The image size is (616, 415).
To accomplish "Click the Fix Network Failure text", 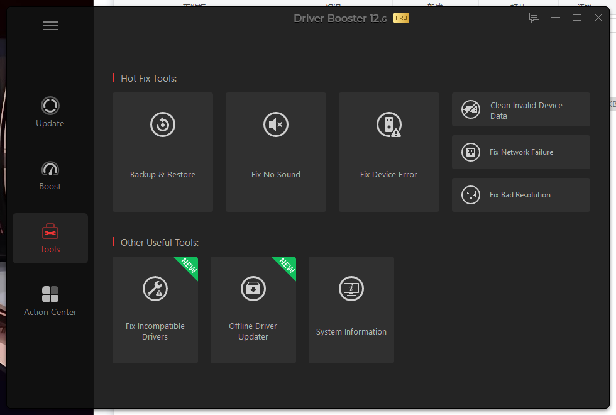I will tap(521, 152).
